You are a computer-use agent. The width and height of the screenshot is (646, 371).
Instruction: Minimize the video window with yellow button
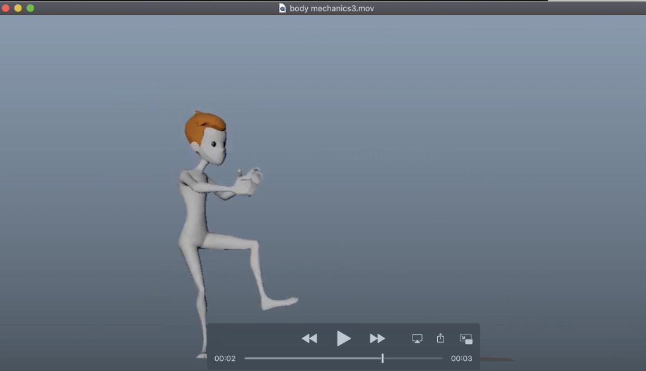coord(18,8)
